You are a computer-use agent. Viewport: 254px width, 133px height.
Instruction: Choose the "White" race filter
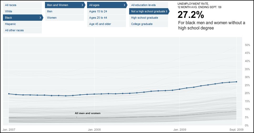9,11
